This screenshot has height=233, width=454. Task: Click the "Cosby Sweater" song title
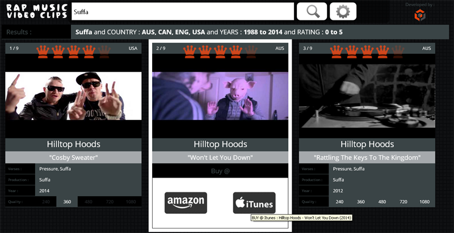(73, 158)
